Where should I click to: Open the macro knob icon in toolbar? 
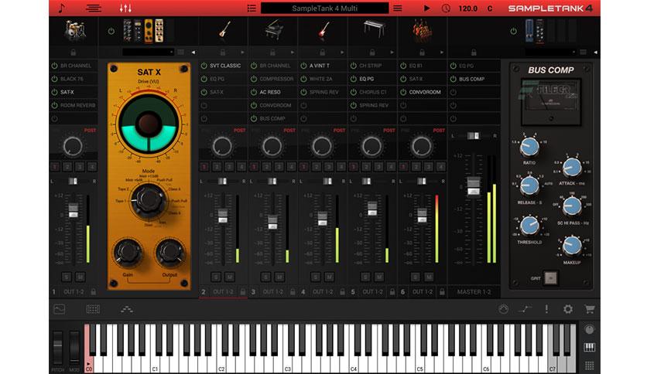pos(503,309)
